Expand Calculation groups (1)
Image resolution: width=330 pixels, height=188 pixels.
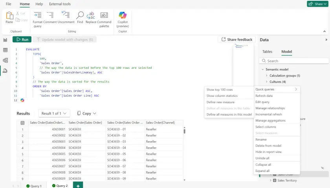tap(266, 76)
